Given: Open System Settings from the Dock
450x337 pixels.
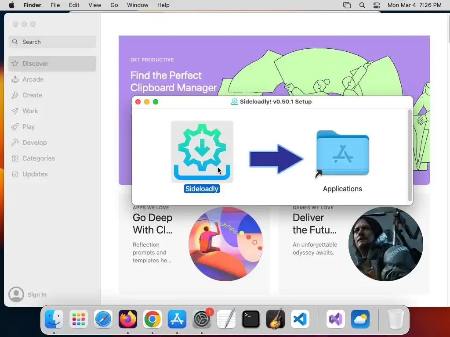Looking at the screenshot, I should click(x=202, y=319).
